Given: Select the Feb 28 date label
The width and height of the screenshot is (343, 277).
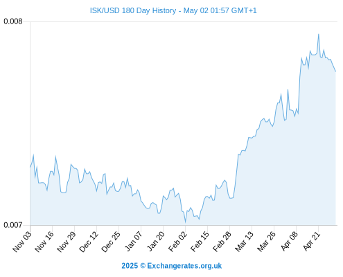Looking at the screenshot, I should [222, 241].
